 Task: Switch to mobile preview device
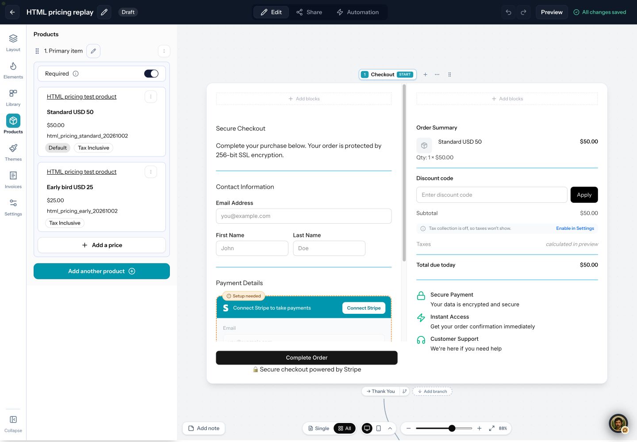point(379,428)
